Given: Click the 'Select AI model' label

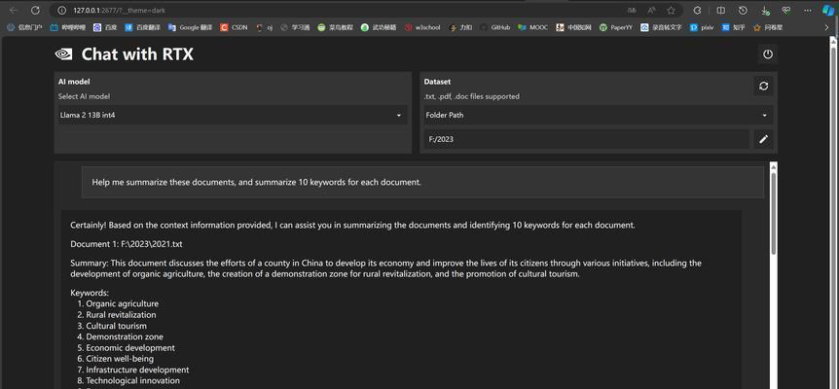Looking at the screenshot, I should tap(84, 96).
